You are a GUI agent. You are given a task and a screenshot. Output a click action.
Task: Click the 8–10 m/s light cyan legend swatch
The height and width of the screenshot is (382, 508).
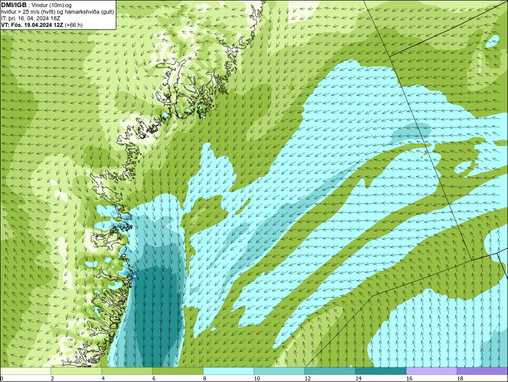(x=229, y=371)
